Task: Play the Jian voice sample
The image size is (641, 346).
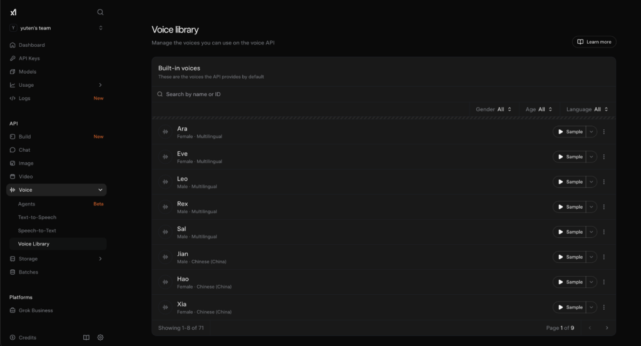Action: coord(570,257)
